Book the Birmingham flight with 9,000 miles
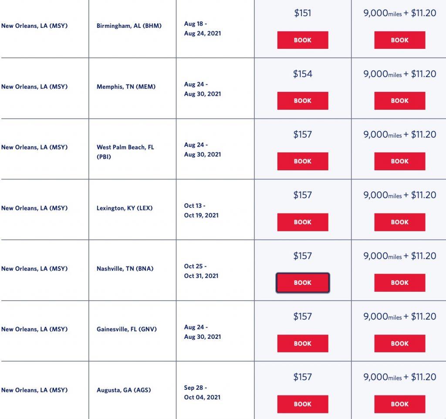Viewport: 446px width, 419px height. pyautogui.click(x=399, y=40)
